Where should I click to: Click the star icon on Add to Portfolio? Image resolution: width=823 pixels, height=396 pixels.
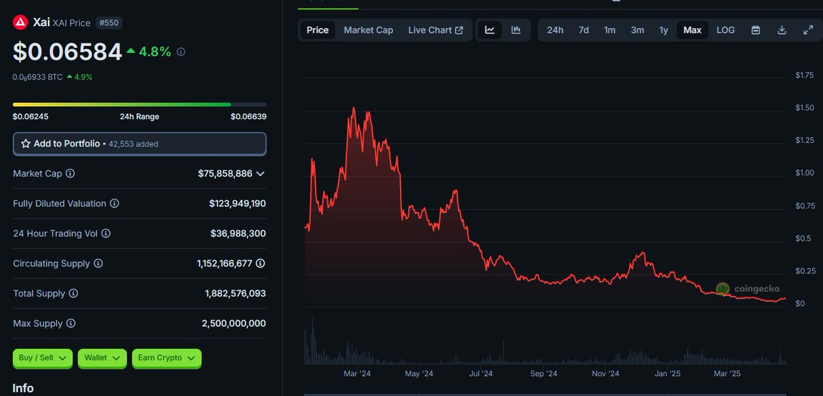coord(25,144)
